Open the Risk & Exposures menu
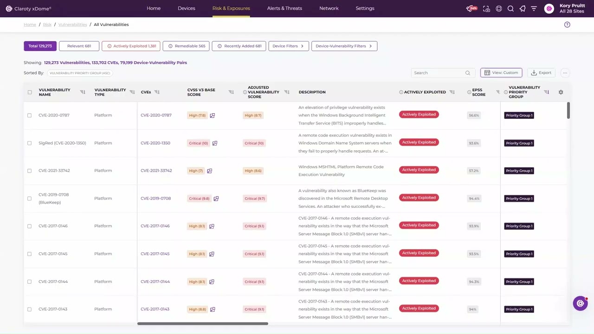This screenshot has height=334, width=594. pos(231,8)
